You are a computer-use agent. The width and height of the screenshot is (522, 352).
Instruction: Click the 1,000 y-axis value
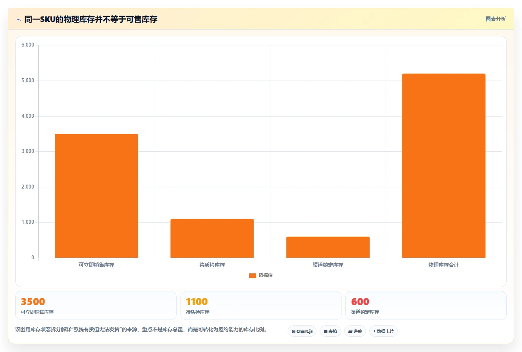(x=28, y=222)
